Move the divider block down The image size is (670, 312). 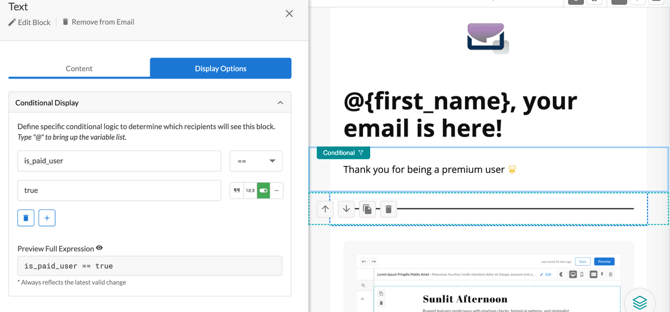pos(346,209)
